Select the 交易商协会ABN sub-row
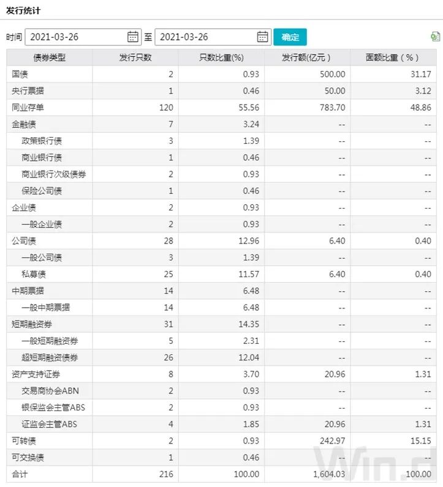This screenshot has height=487, width=443. tap(50, 391)
